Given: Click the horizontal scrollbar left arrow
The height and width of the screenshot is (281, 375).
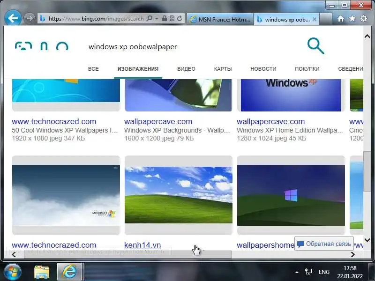Looking at the screenshot, I should (x=14, y=255).
